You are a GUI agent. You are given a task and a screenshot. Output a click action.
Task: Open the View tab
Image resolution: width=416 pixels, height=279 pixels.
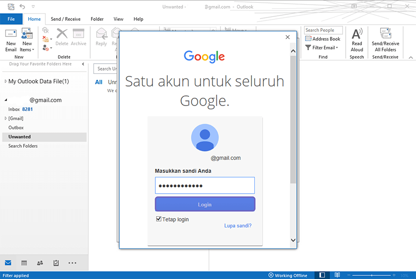[118, 19]
